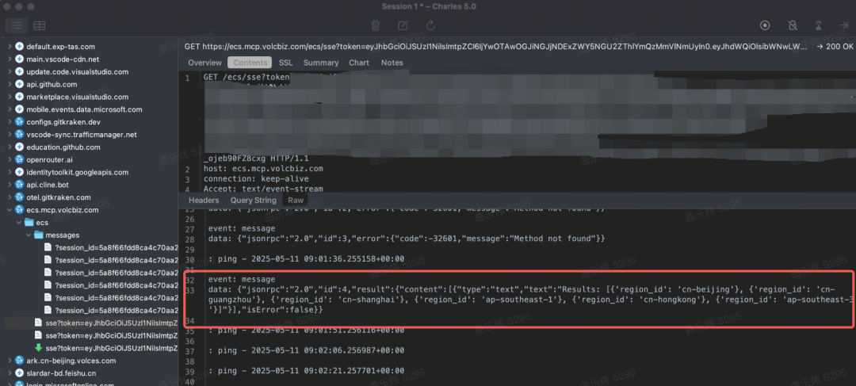Click the messages folder icon
This screenshot has width=856, height=386.
pos(39,235)
